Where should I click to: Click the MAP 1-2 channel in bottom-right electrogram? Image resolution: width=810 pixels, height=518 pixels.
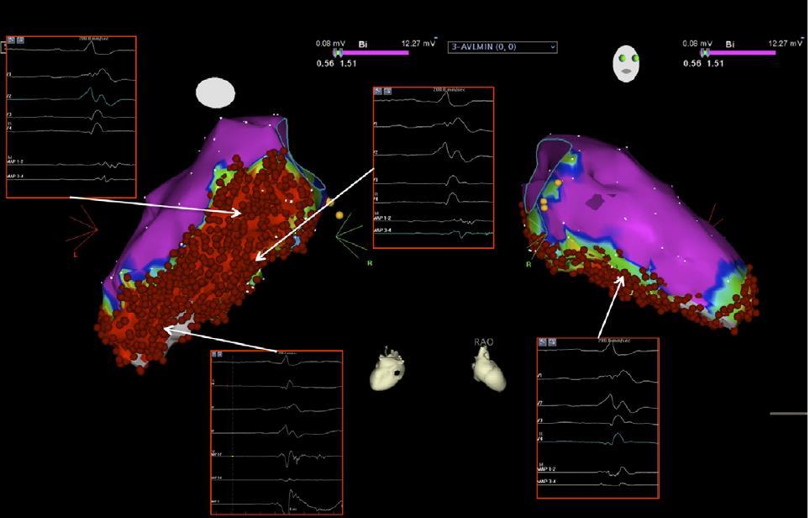click(546, 469)
